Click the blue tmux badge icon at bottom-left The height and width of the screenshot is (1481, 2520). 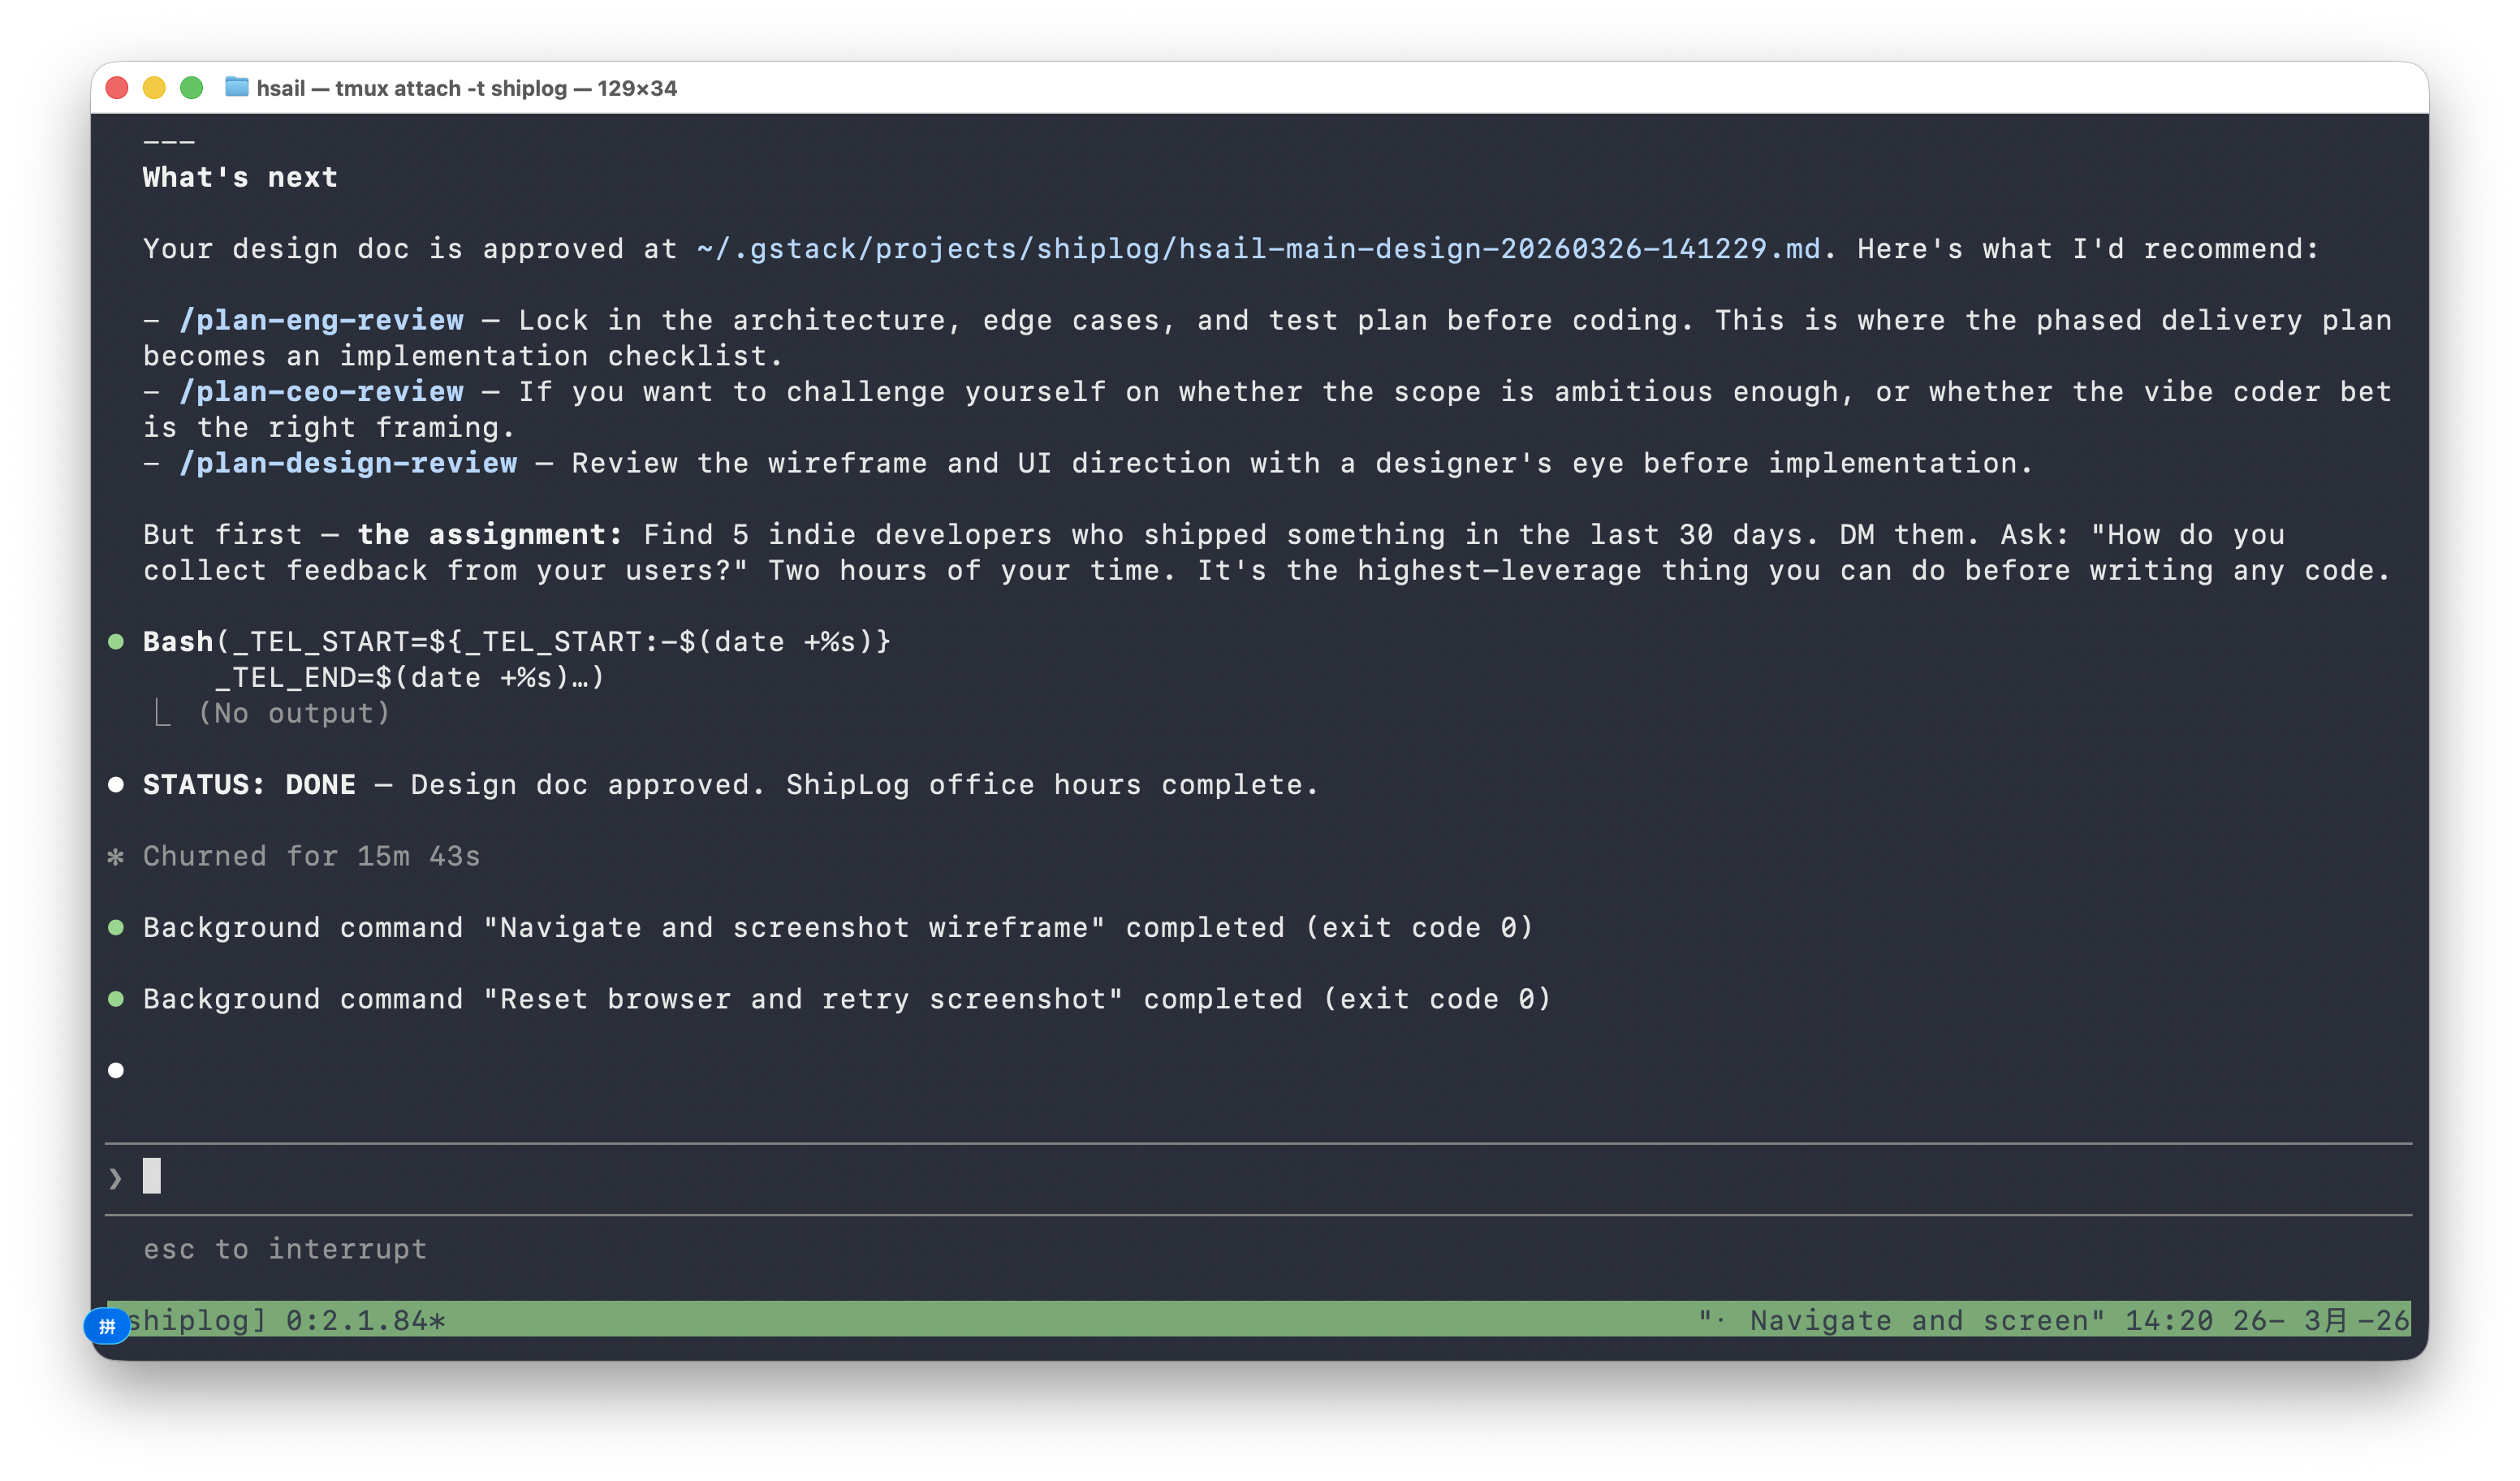[x=107, y=1326]
